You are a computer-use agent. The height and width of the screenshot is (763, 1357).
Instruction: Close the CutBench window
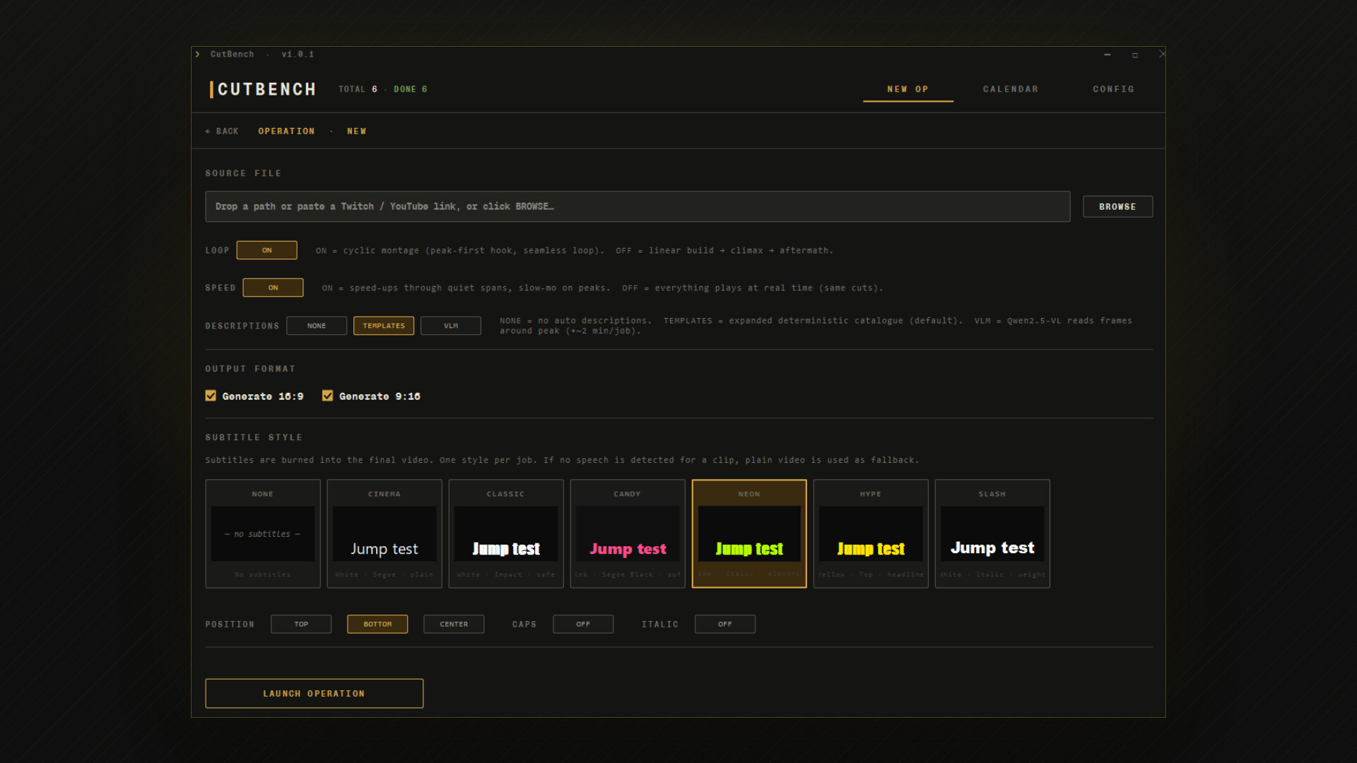point(1163,54)
